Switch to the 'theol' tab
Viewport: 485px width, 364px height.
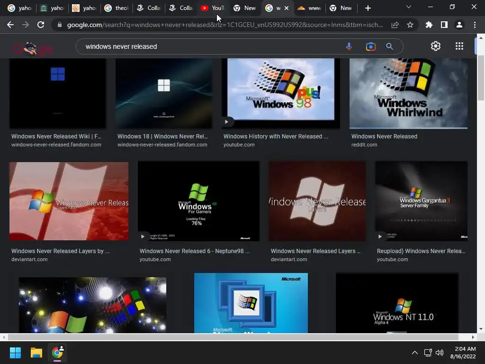[117, 9]
